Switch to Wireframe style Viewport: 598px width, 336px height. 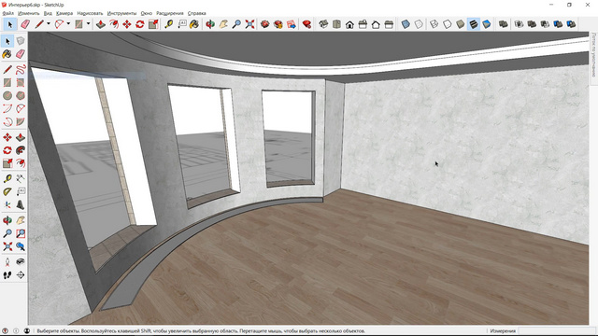pyautogui.click(x=434, y=24)
